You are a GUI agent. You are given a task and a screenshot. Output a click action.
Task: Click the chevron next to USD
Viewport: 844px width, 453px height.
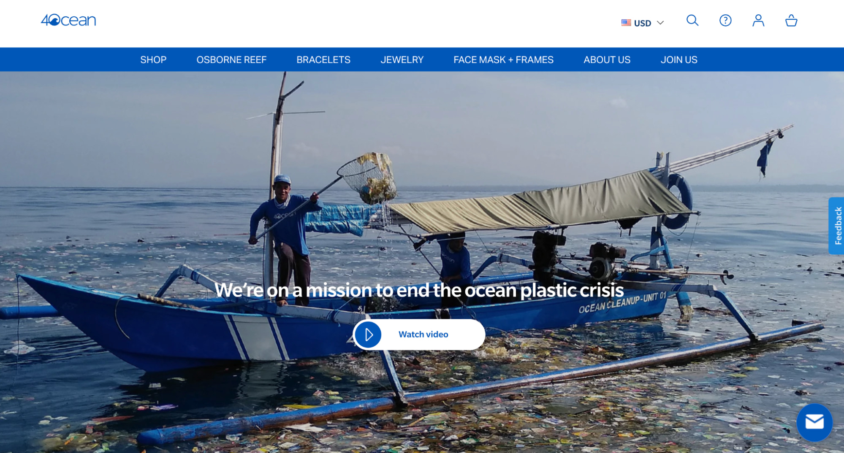(660, 23)
